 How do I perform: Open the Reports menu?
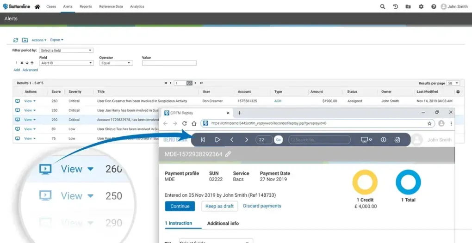(86, 6)
